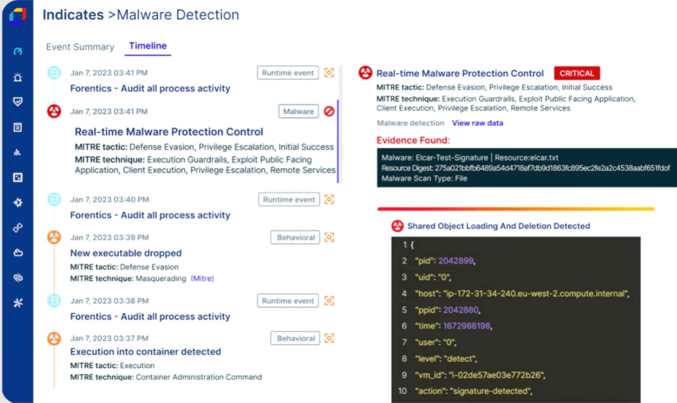Open the first Forentics - Audit all process activity event
Image resolution: width=677 pixels, height=403 pixels.
click(150, 89)
